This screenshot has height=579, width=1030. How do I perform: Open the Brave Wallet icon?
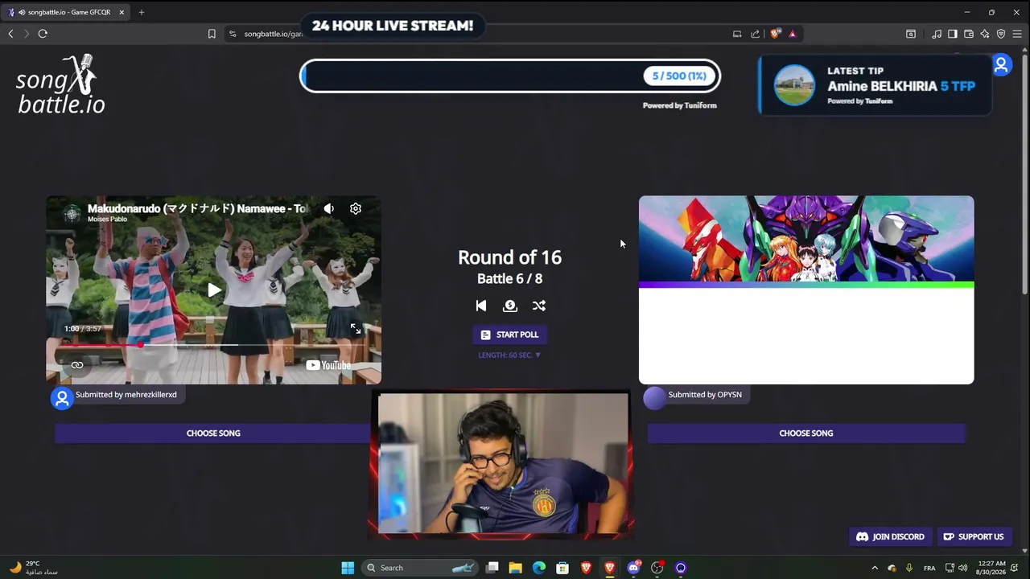969,34
